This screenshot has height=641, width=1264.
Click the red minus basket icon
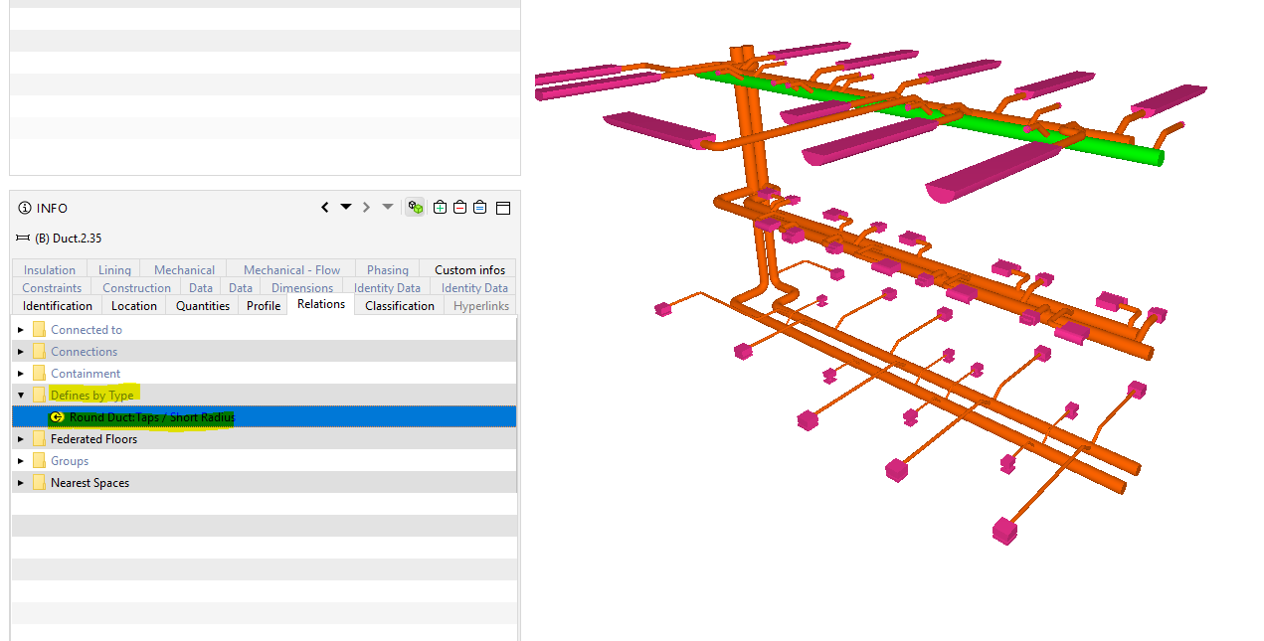point(460,208)
